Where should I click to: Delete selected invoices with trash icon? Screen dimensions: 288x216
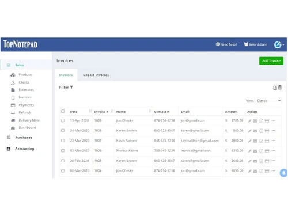click(x=280, y=88)
